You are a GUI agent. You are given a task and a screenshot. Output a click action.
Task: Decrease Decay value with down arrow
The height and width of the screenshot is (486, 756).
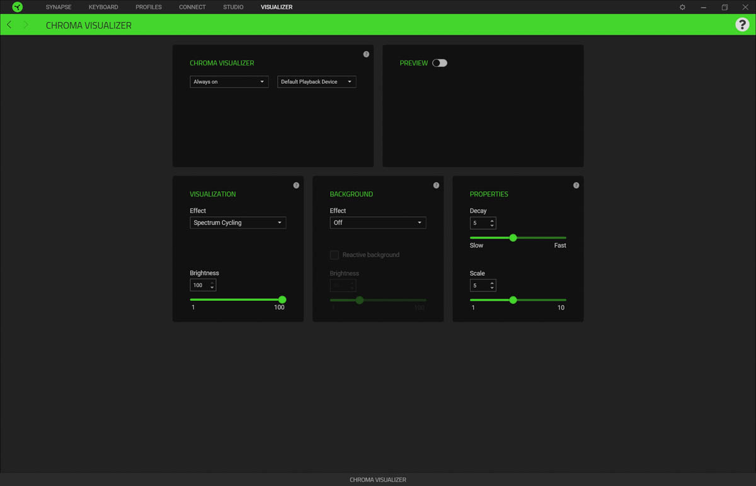pyautogui.click(x=492, y=225)
